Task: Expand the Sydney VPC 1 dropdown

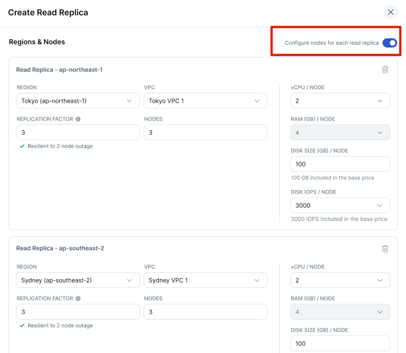Action: click(x=205, y=280)
